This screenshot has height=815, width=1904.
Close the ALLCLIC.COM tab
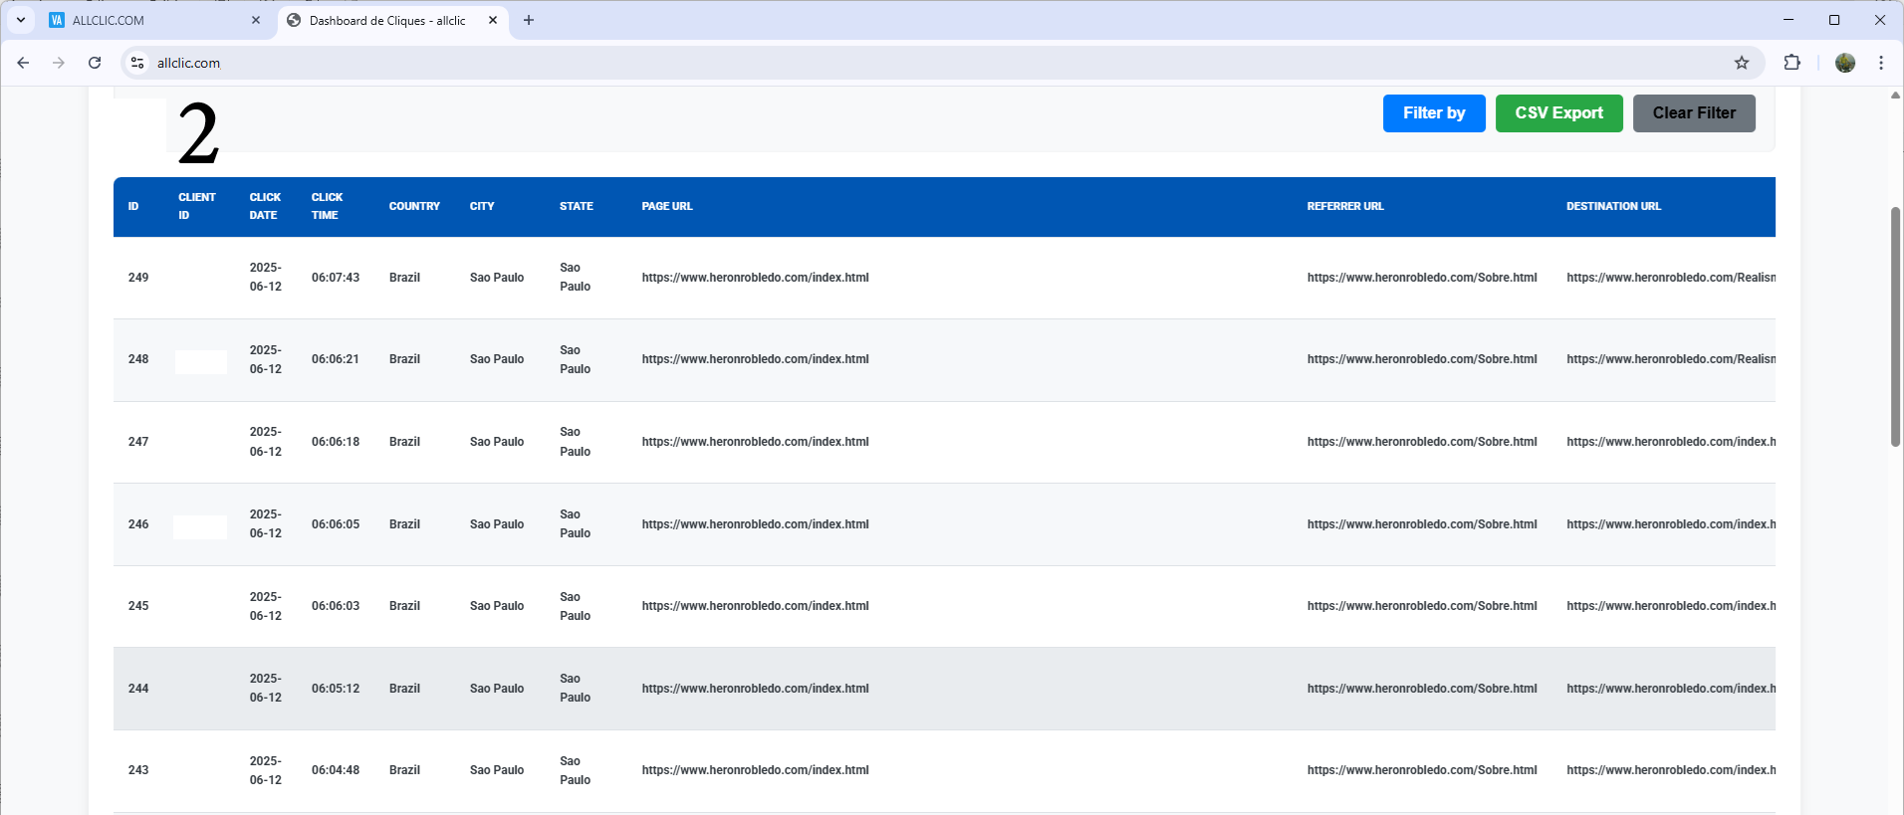pyautogui.click(x=256, y=20)
